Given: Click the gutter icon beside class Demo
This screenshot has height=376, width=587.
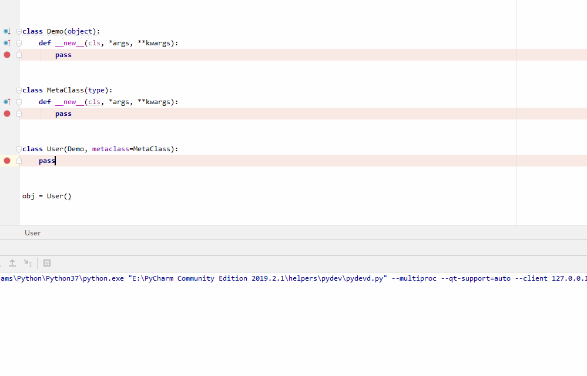Looking at the screenshot, I should [6, 31].
